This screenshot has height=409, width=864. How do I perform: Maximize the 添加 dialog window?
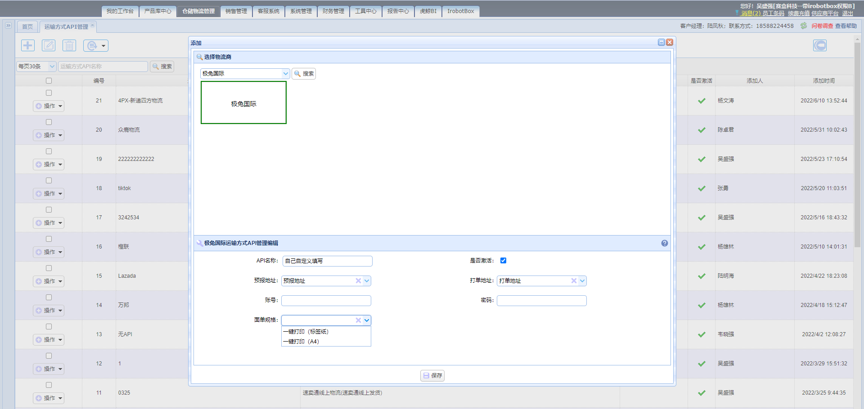coord(661,42)
